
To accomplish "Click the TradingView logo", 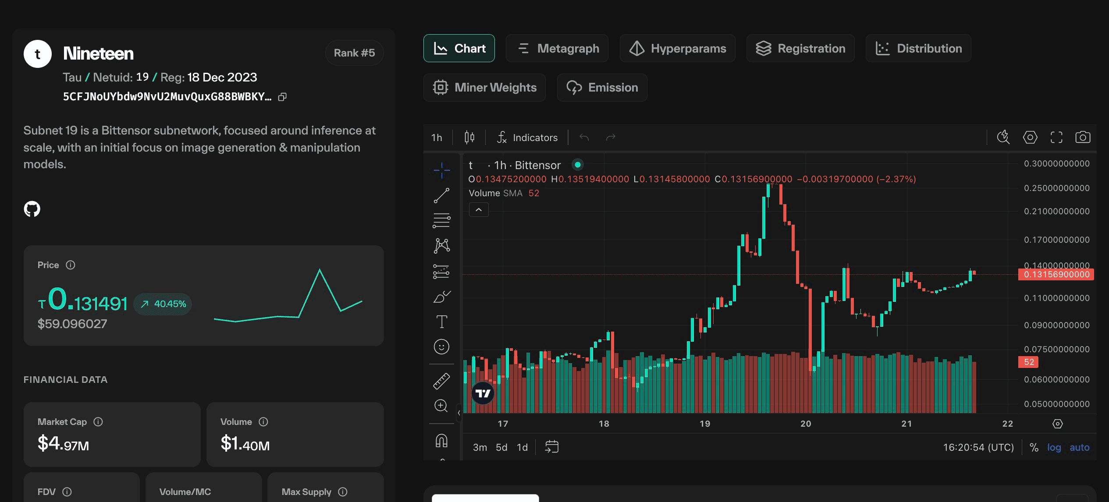I will tap(483, 393).
